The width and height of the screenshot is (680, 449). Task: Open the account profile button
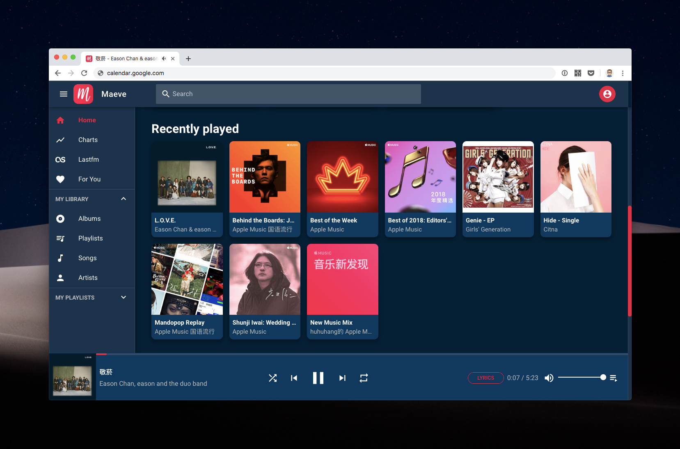point(607,94)
